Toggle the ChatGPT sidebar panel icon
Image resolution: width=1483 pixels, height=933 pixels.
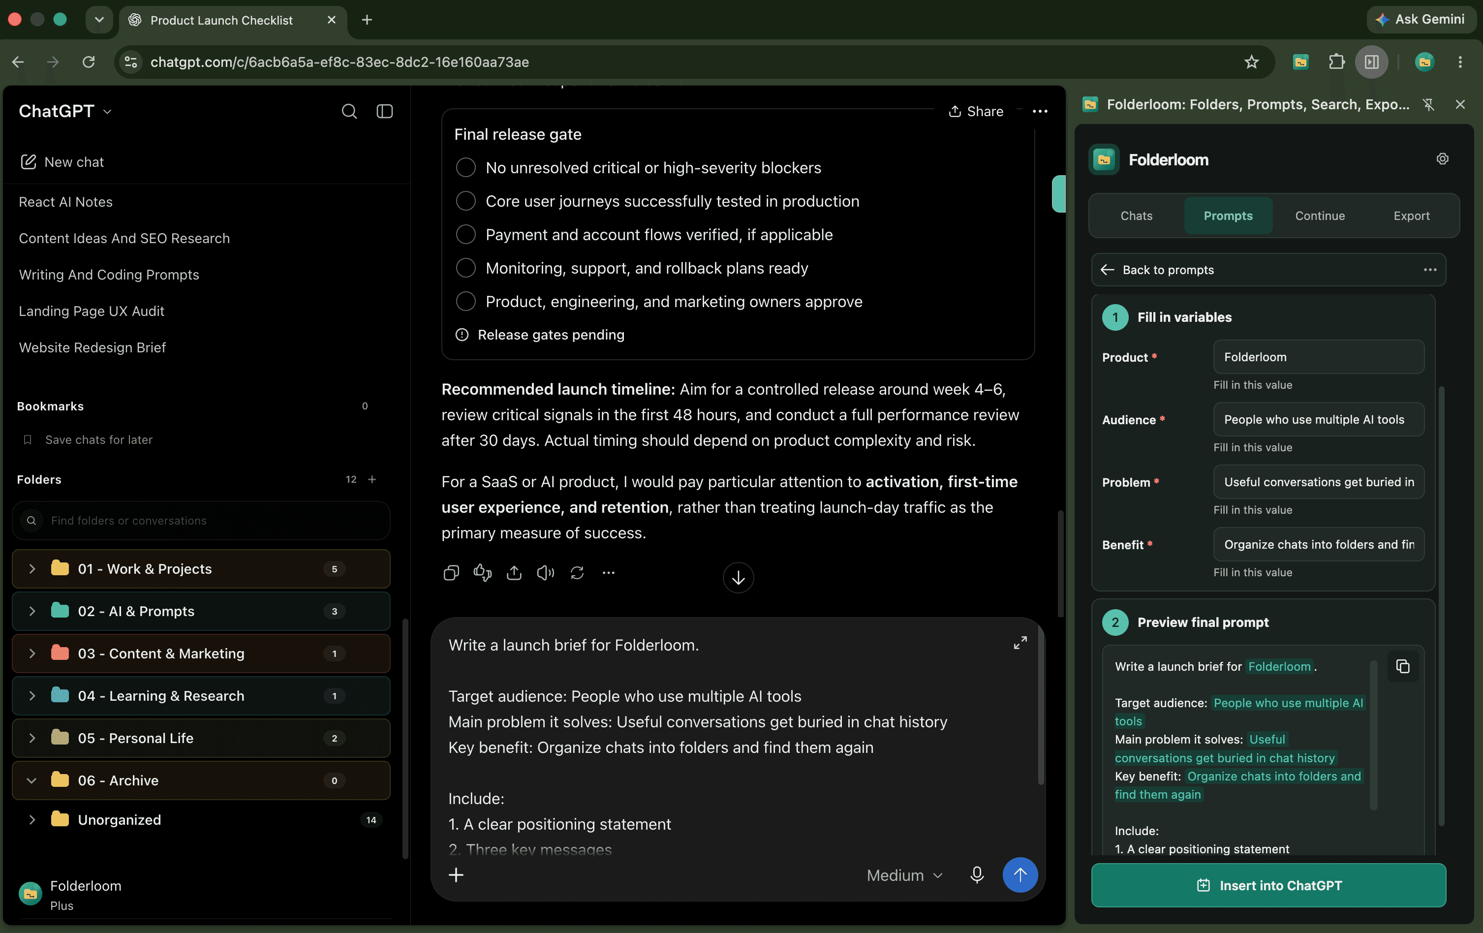(x=384, y=112)
